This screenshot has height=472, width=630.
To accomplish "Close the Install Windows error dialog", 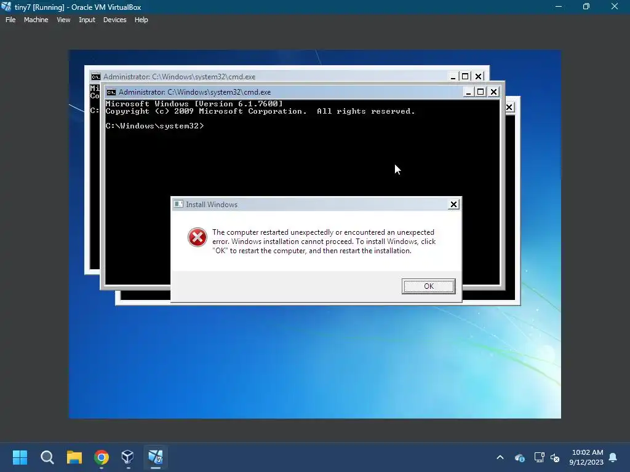I will tap(453, 204).
